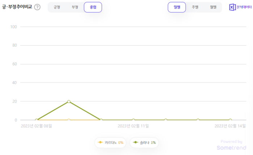Screen dimensions: 253x155
Task: Click the x-axis label 2023년 02월 14일
Action: (x=230, y=126)
